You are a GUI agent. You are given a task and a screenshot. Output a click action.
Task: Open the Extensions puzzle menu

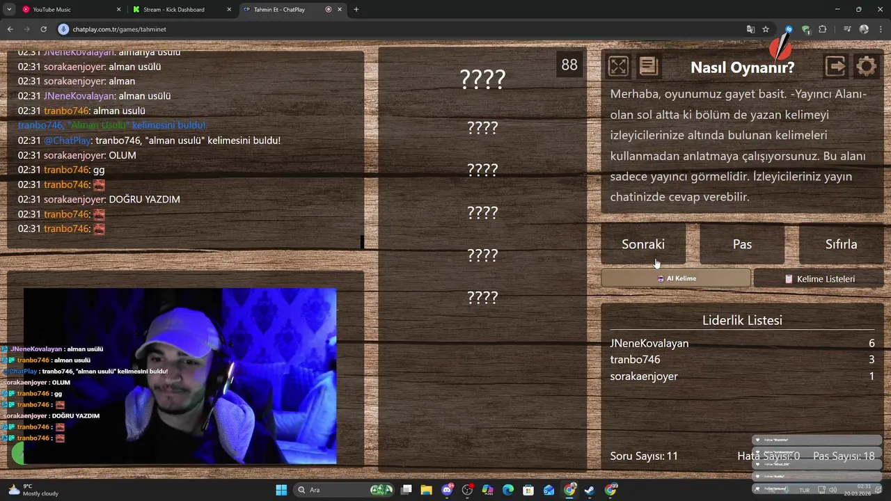(x=823, y=29)
